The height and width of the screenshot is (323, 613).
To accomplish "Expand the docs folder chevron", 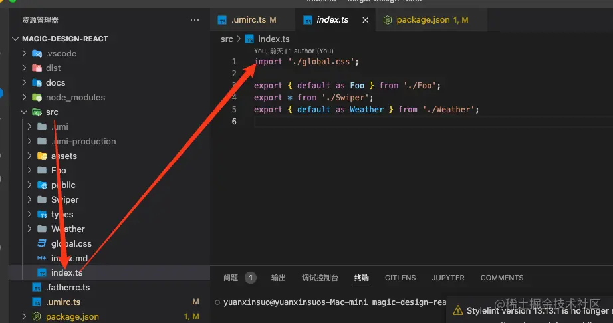I will click(24, 82).
